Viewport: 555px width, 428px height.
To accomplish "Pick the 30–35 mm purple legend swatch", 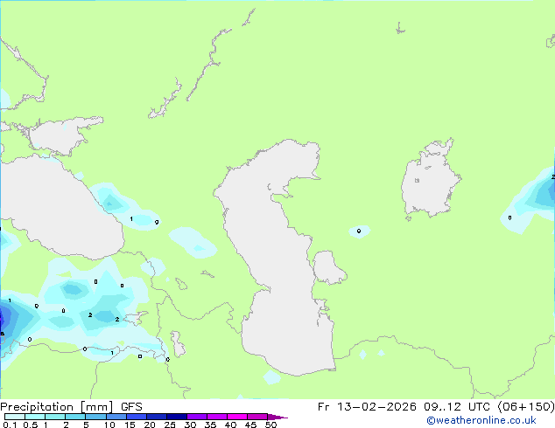I will (x=197, y=417).
